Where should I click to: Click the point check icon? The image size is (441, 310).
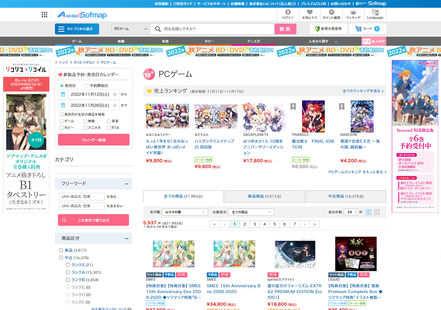(331, 12)
